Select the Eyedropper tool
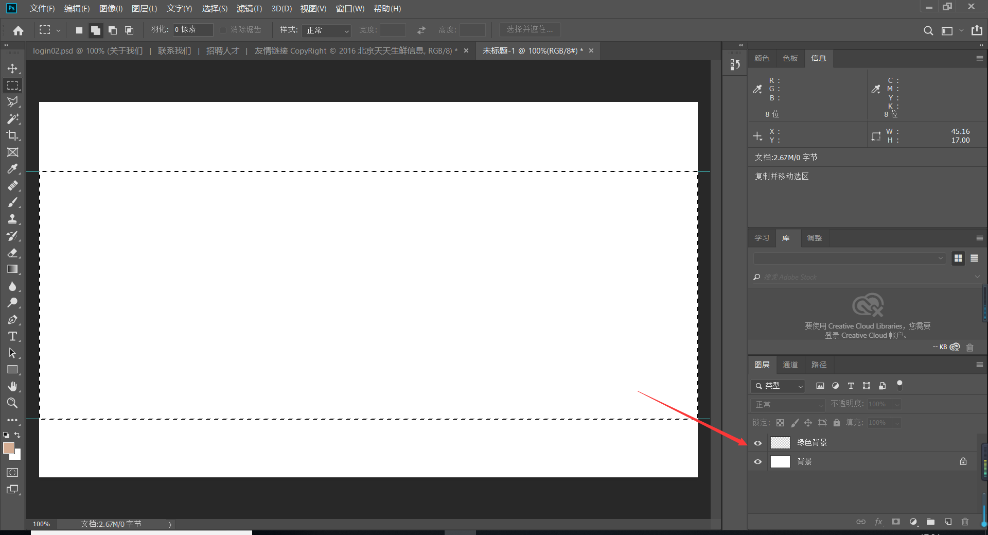This screenshot has width=988, height=535. [12, 169]
